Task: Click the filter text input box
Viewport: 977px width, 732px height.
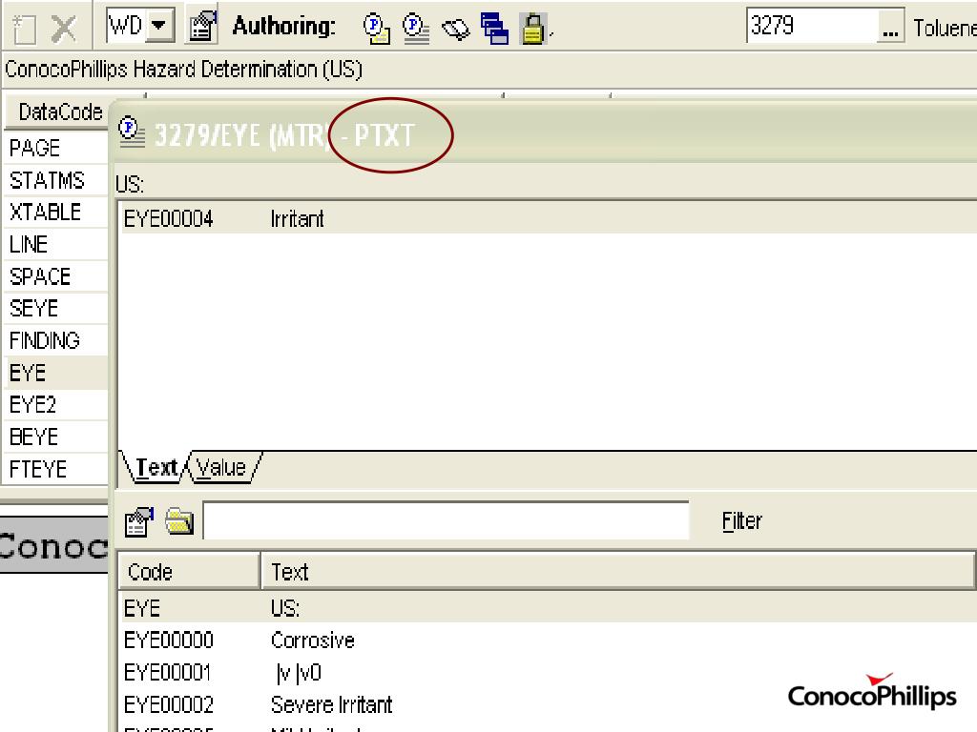Action: click(447, 520)
